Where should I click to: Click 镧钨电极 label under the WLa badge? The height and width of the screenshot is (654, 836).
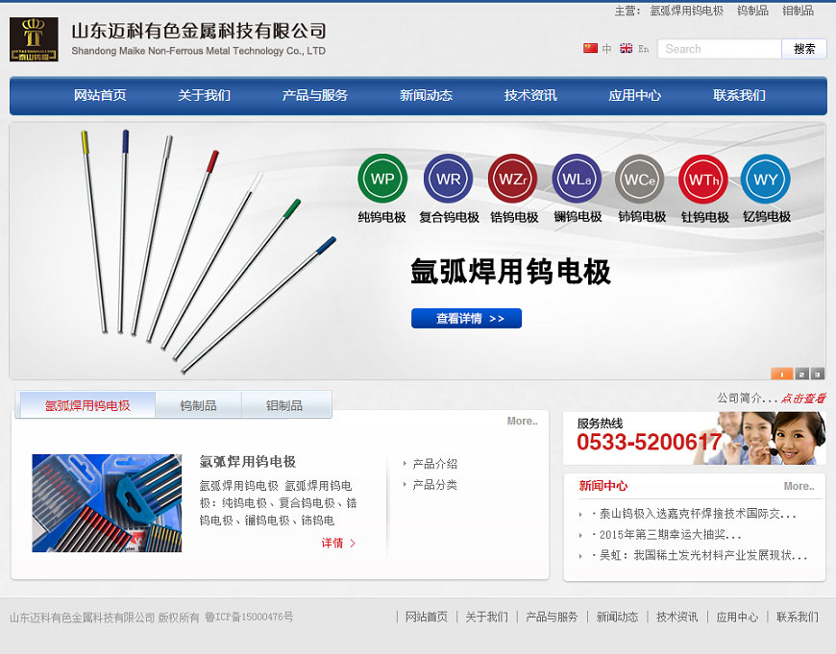[578, 217]
